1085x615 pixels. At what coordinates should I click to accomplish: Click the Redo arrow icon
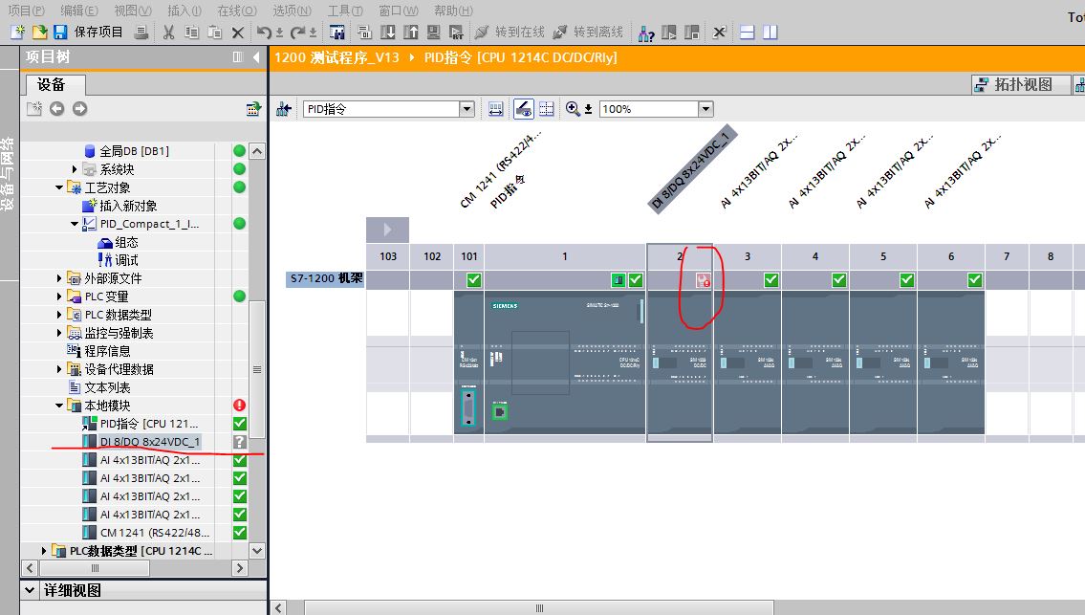coord(298,32)
